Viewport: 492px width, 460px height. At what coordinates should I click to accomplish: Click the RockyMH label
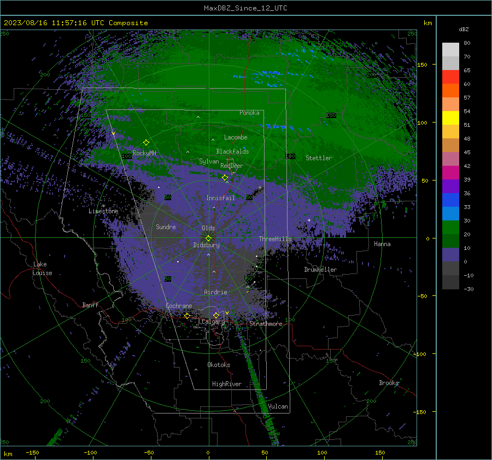coord(144,153)
